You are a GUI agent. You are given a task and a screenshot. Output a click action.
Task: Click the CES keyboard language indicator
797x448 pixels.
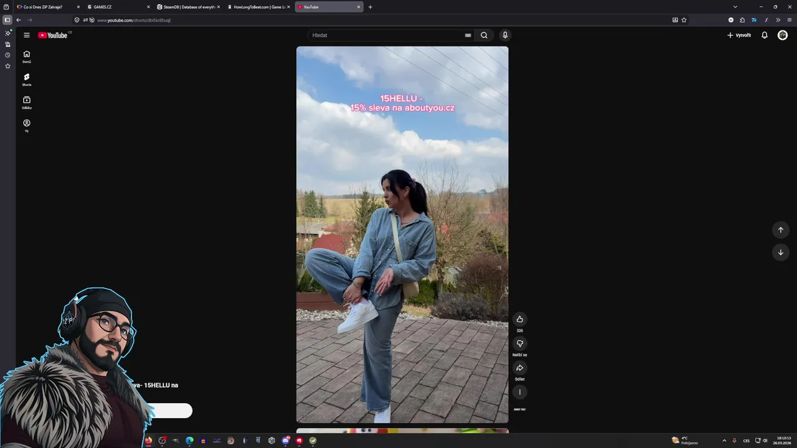(747, 441)
